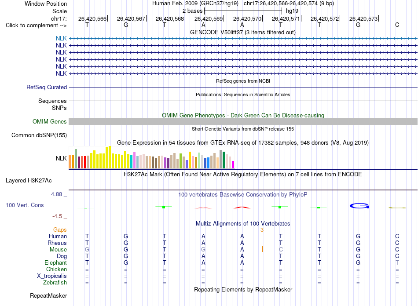
Task: Click the Zebrafish species label
Action: pos(55,282)
